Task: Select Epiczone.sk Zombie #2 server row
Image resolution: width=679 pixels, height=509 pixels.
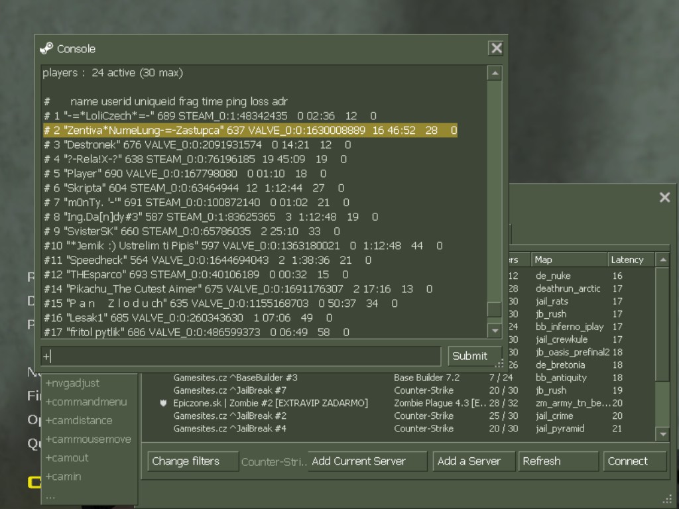Action: (x=399, y=403)
